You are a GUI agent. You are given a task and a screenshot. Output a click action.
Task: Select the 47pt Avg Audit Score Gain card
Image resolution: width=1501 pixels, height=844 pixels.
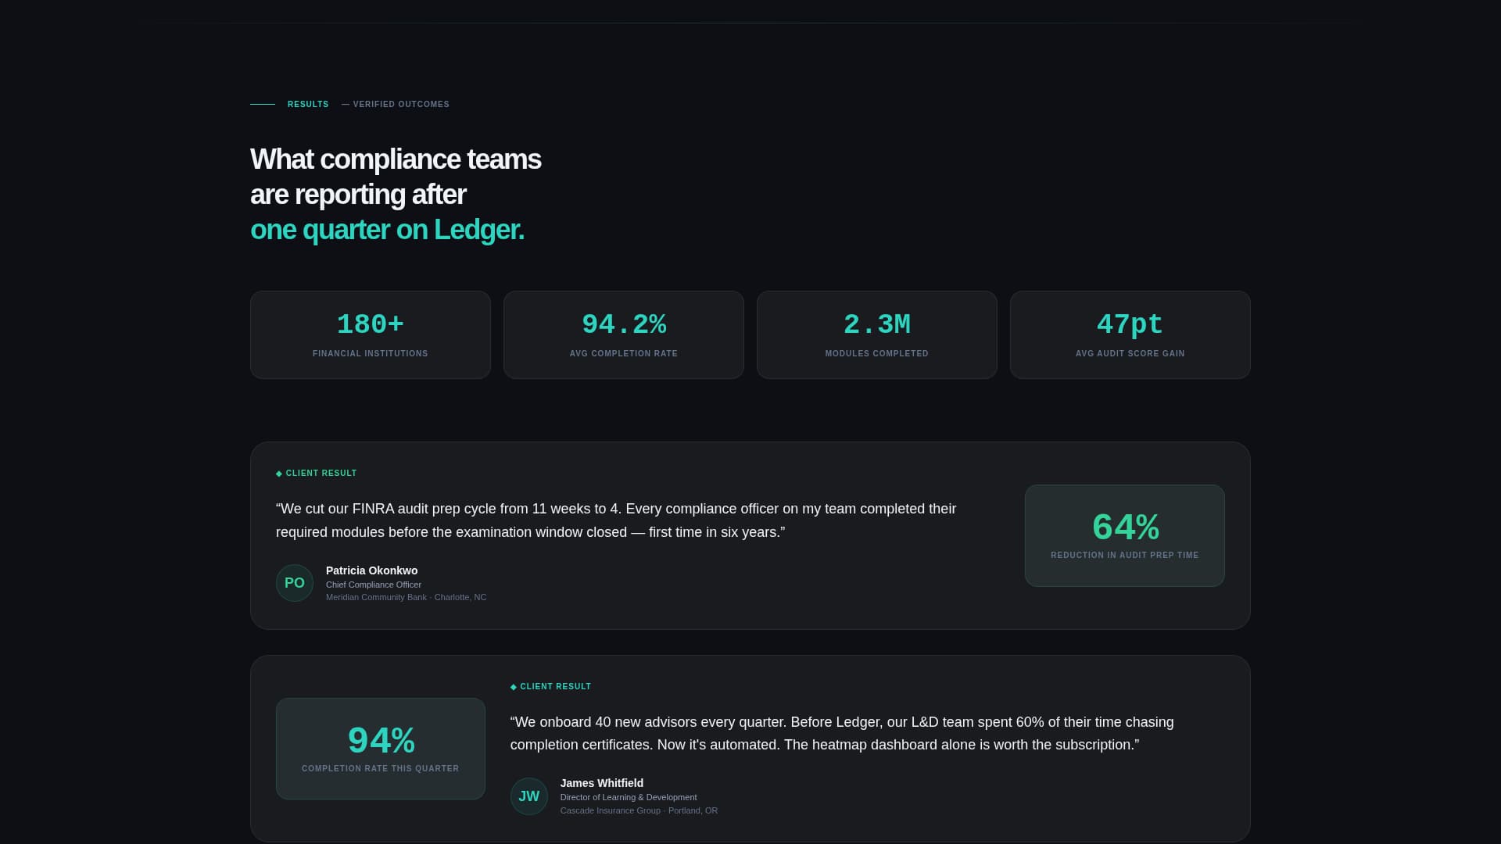pos(1130,335)
